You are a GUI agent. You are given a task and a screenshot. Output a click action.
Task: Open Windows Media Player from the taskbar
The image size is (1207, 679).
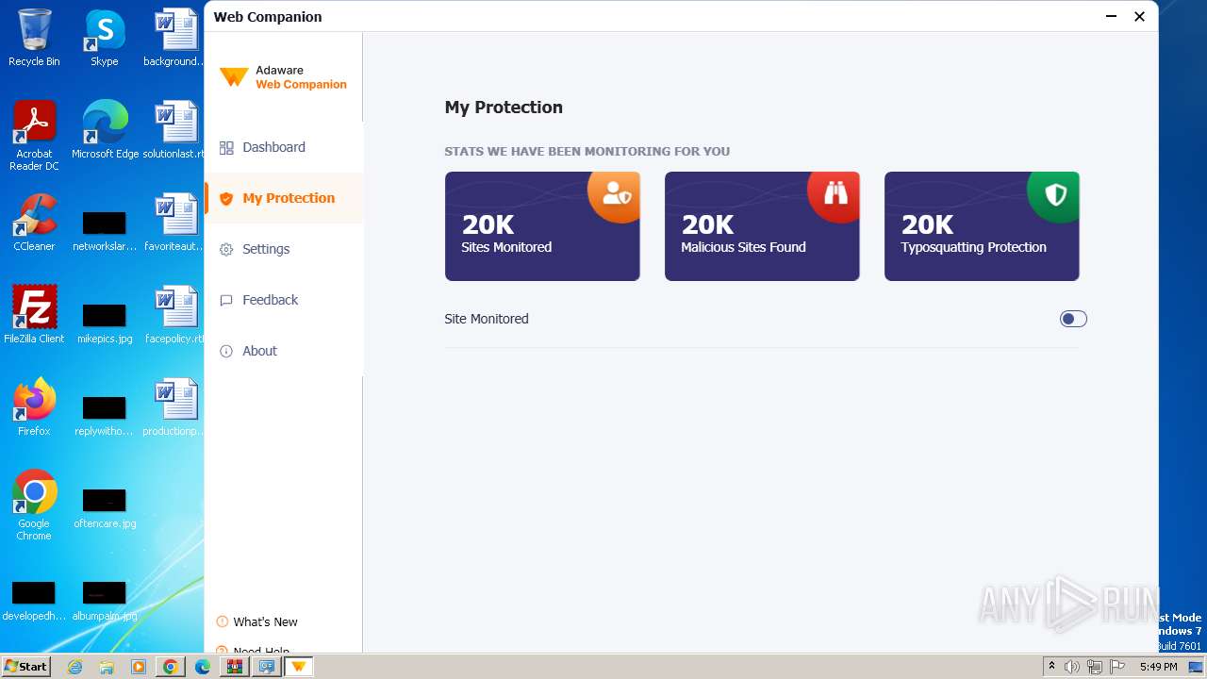click(x=139, y=667)
